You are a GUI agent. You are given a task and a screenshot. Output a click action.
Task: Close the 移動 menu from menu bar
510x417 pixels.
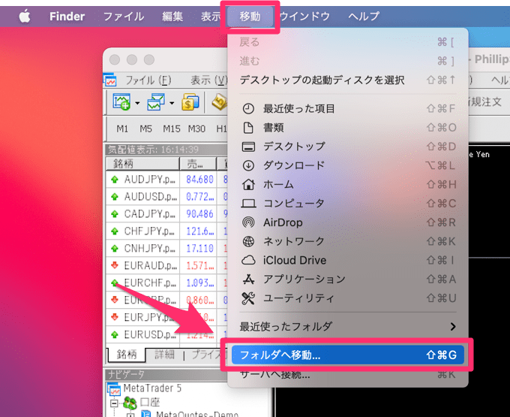[x=250, y=17]
